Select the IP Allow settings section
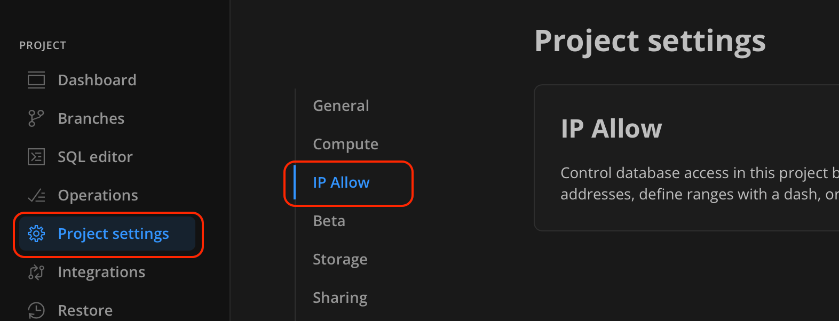The width and height of the screenshot is (839, 321). tap(341, 182)
